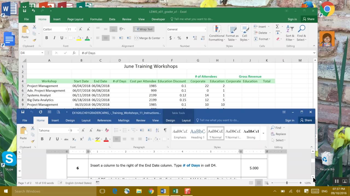Select cell A5 Project Management in Excel
350x196 pixels.
point(49,86)
